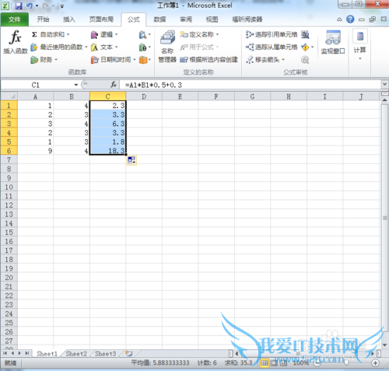Click the zoom out minus button
This screenshot has height=371, width=389.
317,362
